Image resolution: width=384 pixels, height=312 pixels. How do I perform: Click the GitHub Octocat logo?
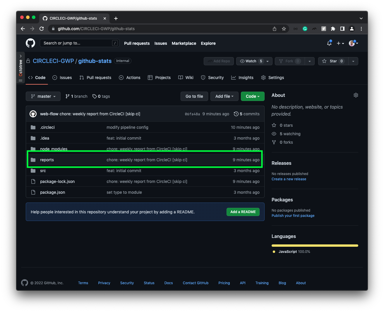[x=30, y=43]
